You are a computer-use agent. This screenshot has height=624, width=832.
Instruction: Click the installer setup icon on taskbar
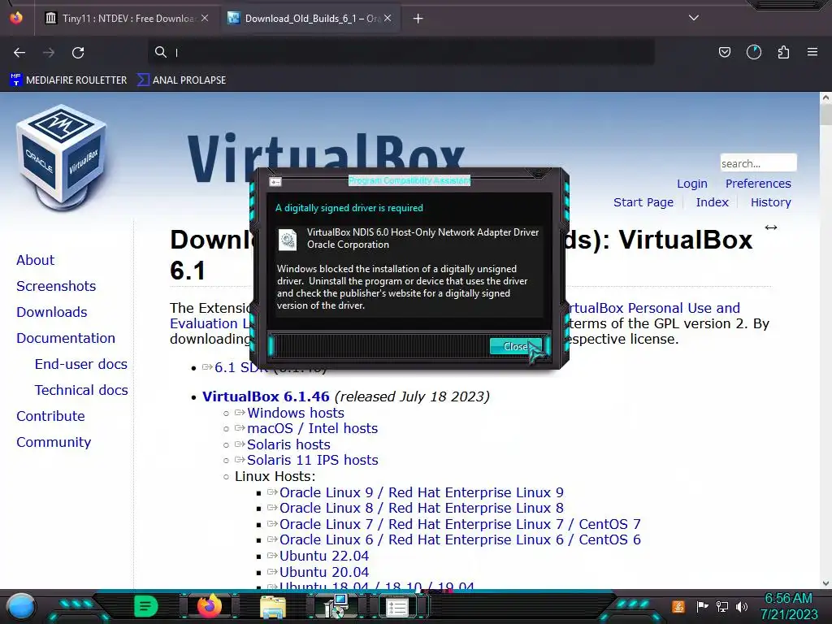(336, 606)
